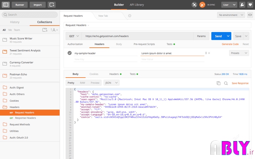
Task: Open the Presets dropdown
Action: pos(239,53)
